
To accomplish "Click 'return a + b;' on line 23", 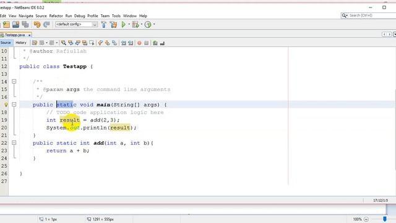I will [x=67, y=151].
